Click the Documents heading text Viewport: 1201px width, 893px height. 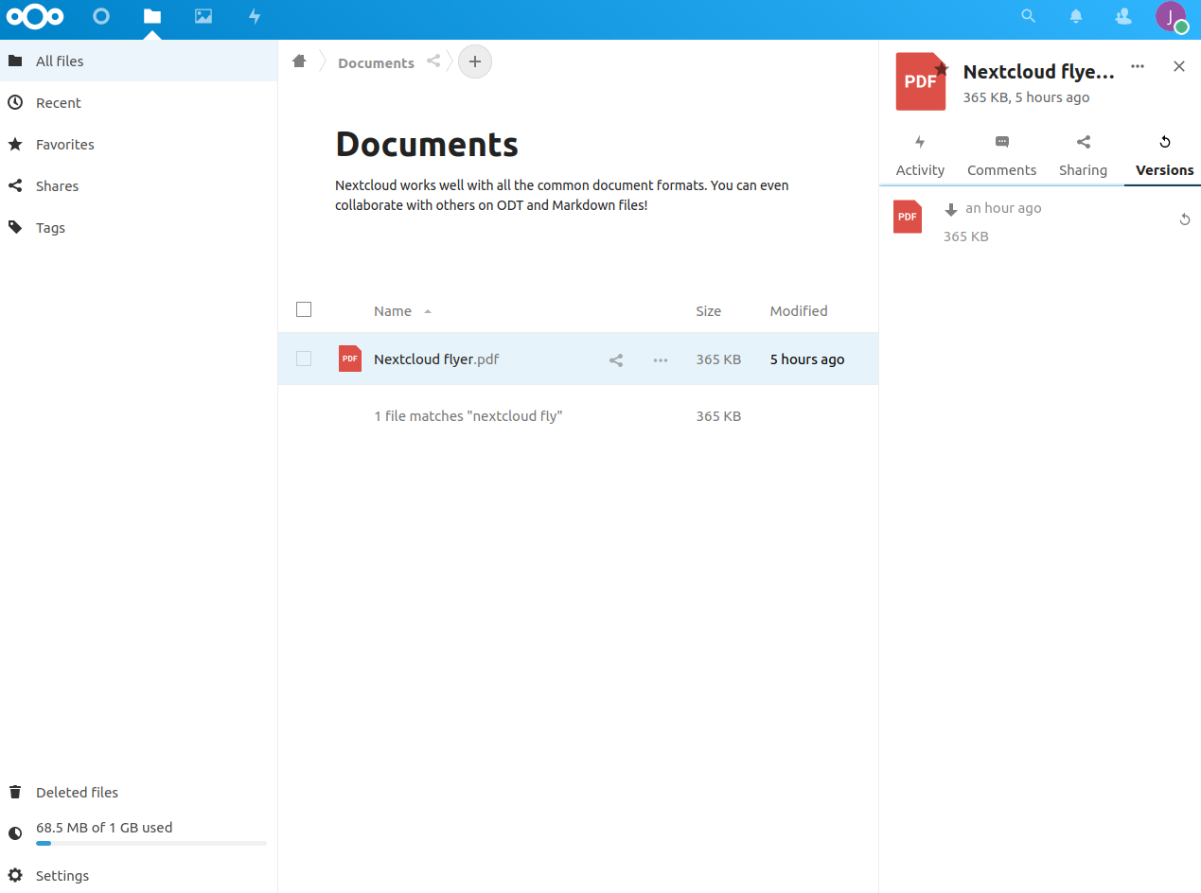tap(427, 144)
